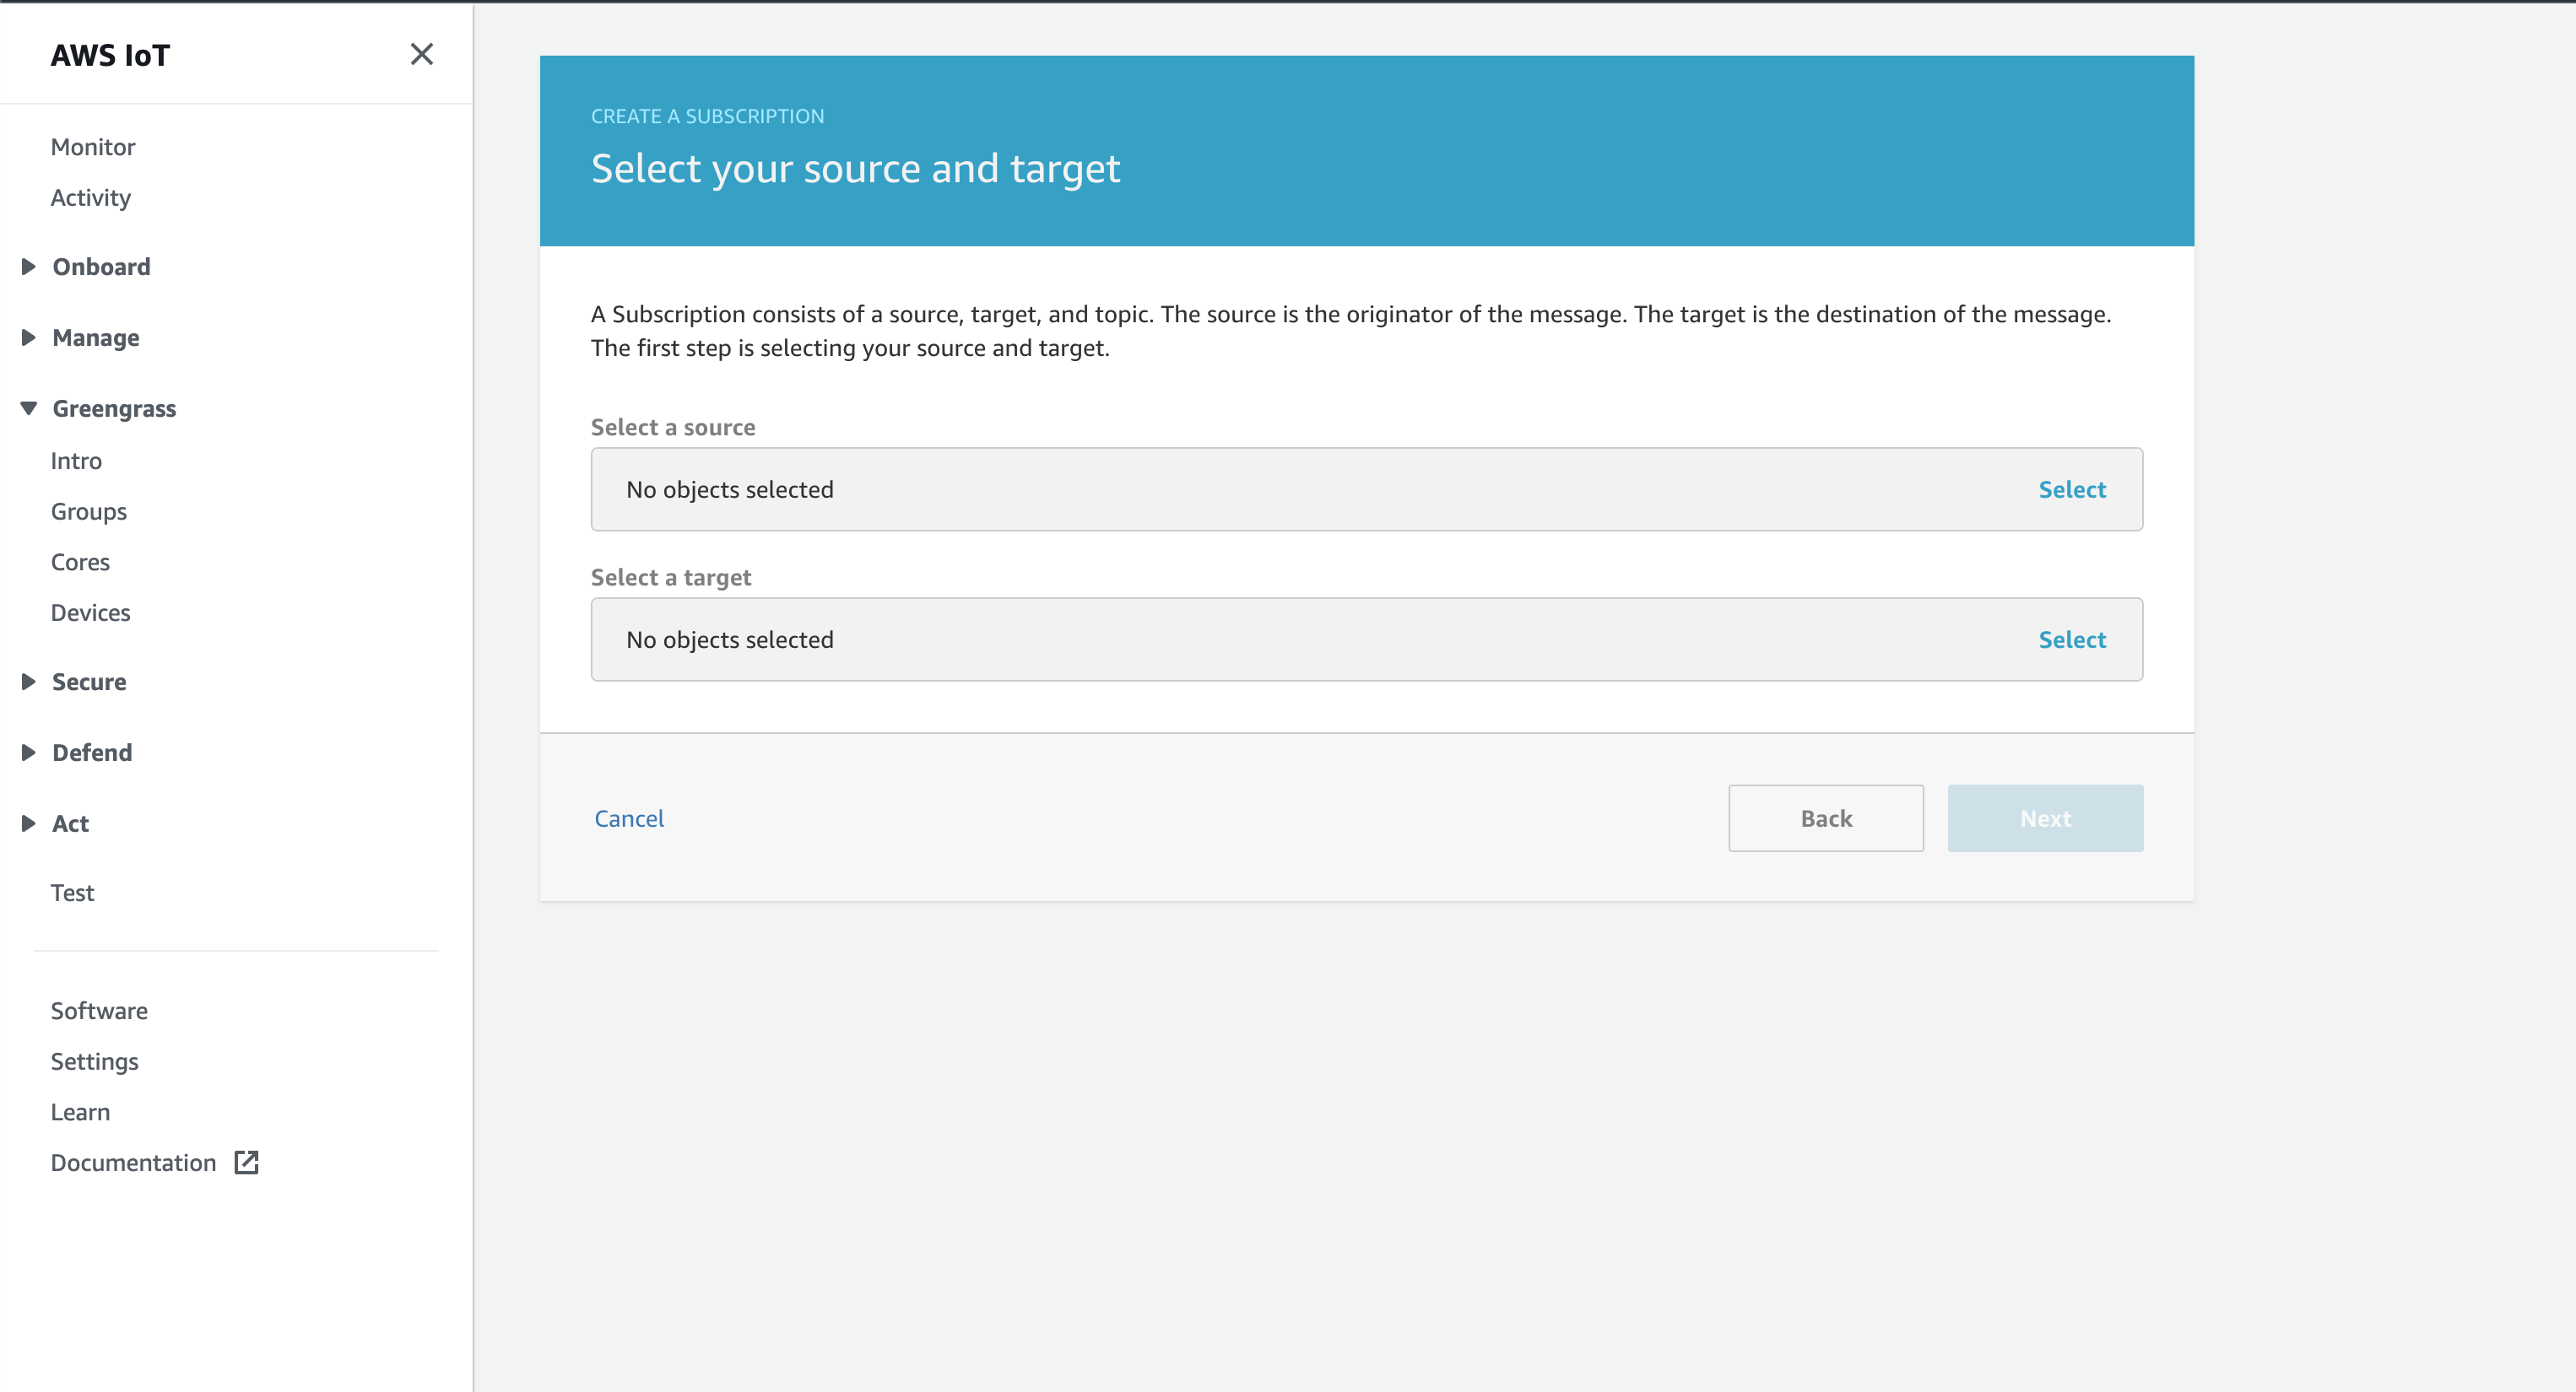Click the 'Select a target' label
Viewport: 2576px width, 1392px height.
[671, 578]
